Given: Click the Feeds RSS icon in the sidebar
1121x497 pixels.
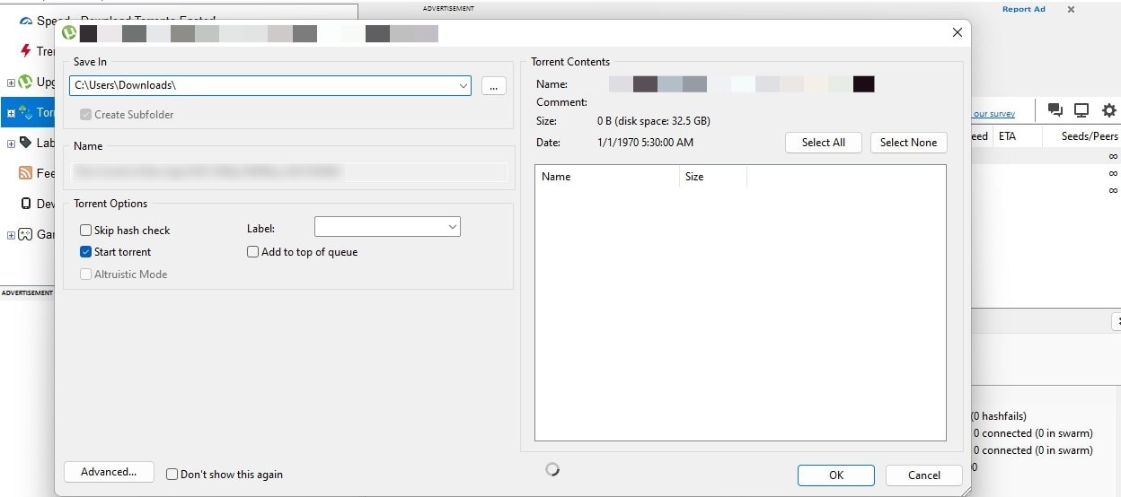Looking at the screenshot, I should [25, 173].
